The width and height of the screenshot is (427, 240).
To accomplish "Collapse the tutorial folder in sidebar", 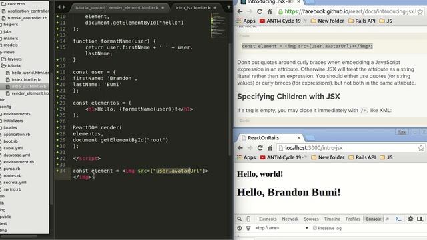I will 11,65.
